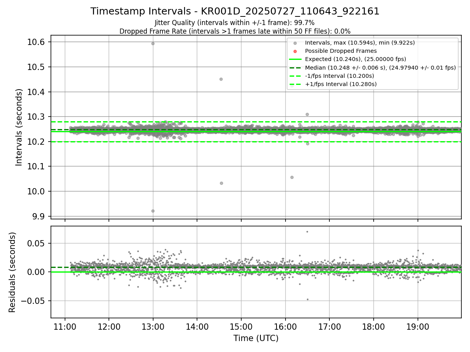Click the outlier point near 10.31 at 16:30
This screenshot has width=470, height=352.
click(307, 114)
